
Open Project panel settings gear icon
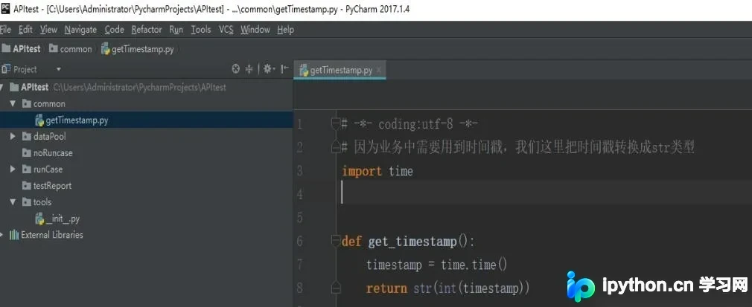coord(268,69)
